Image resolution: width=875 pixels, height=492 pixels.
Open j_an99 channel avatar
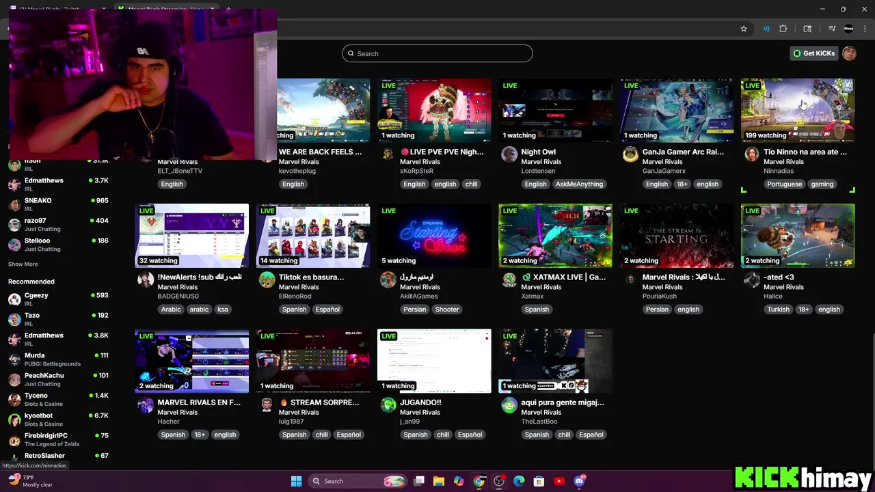coord(388,405)
